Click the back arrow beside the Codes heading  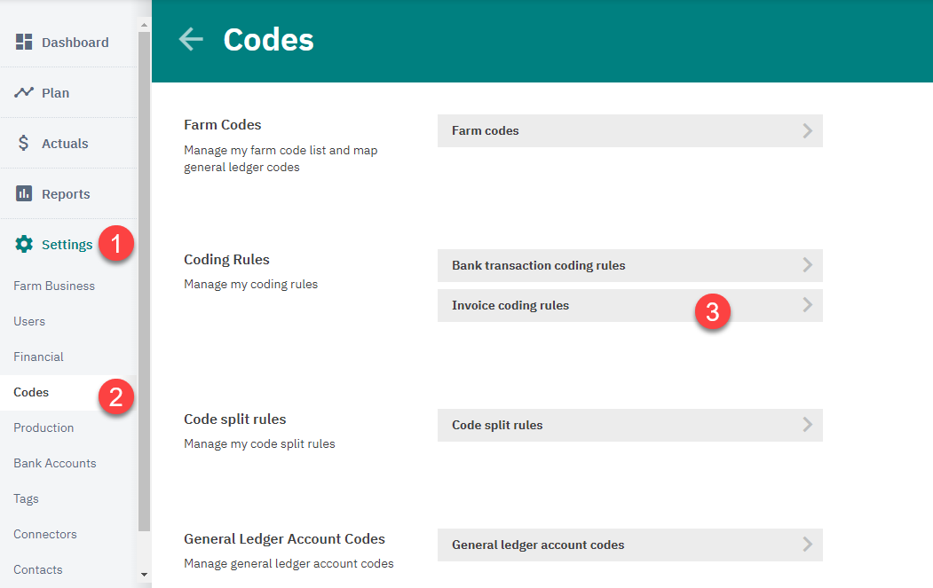[190, 39]
